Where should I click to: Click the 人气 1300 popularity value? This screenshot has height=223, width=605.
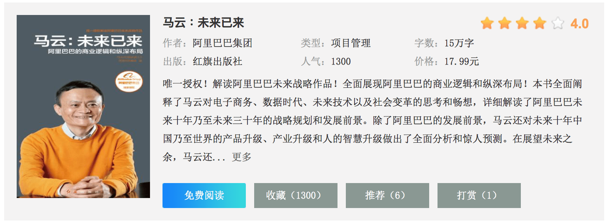click(x=341, y=62)
